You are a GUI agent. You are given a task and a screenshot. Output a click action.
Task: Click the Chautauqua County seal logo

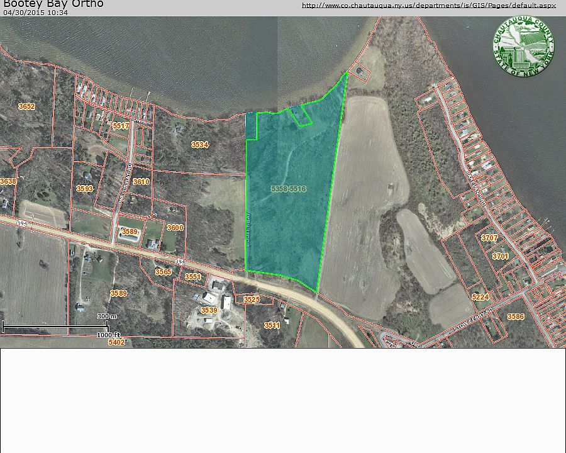coord(523,46)
